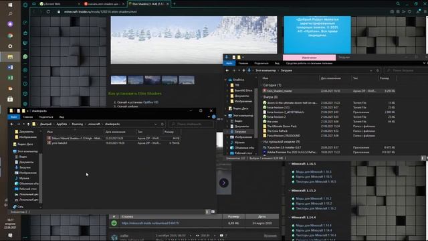
Task: Open History clock in browser sidebar
Action: 25,84
